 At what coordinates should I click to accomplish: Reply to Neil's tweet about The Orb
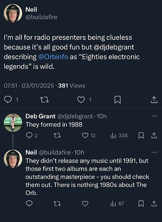point(29,203)
